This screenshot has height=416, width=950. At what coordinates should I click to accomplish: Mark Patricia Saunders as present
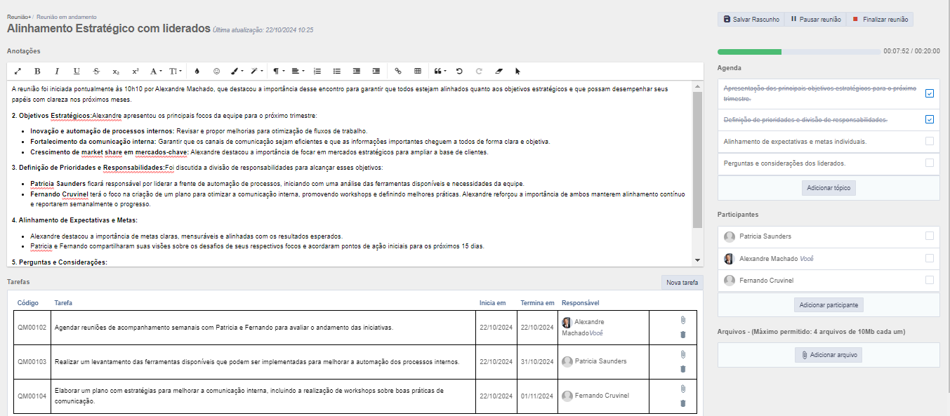pyautogui.click(x=929, y=236)
